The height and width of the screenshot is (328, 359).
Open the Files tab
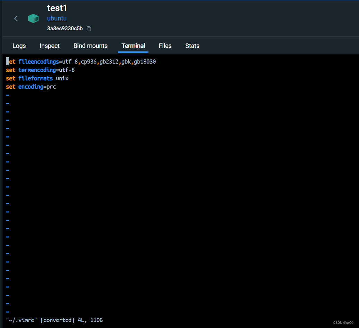[x=165, y=46]
